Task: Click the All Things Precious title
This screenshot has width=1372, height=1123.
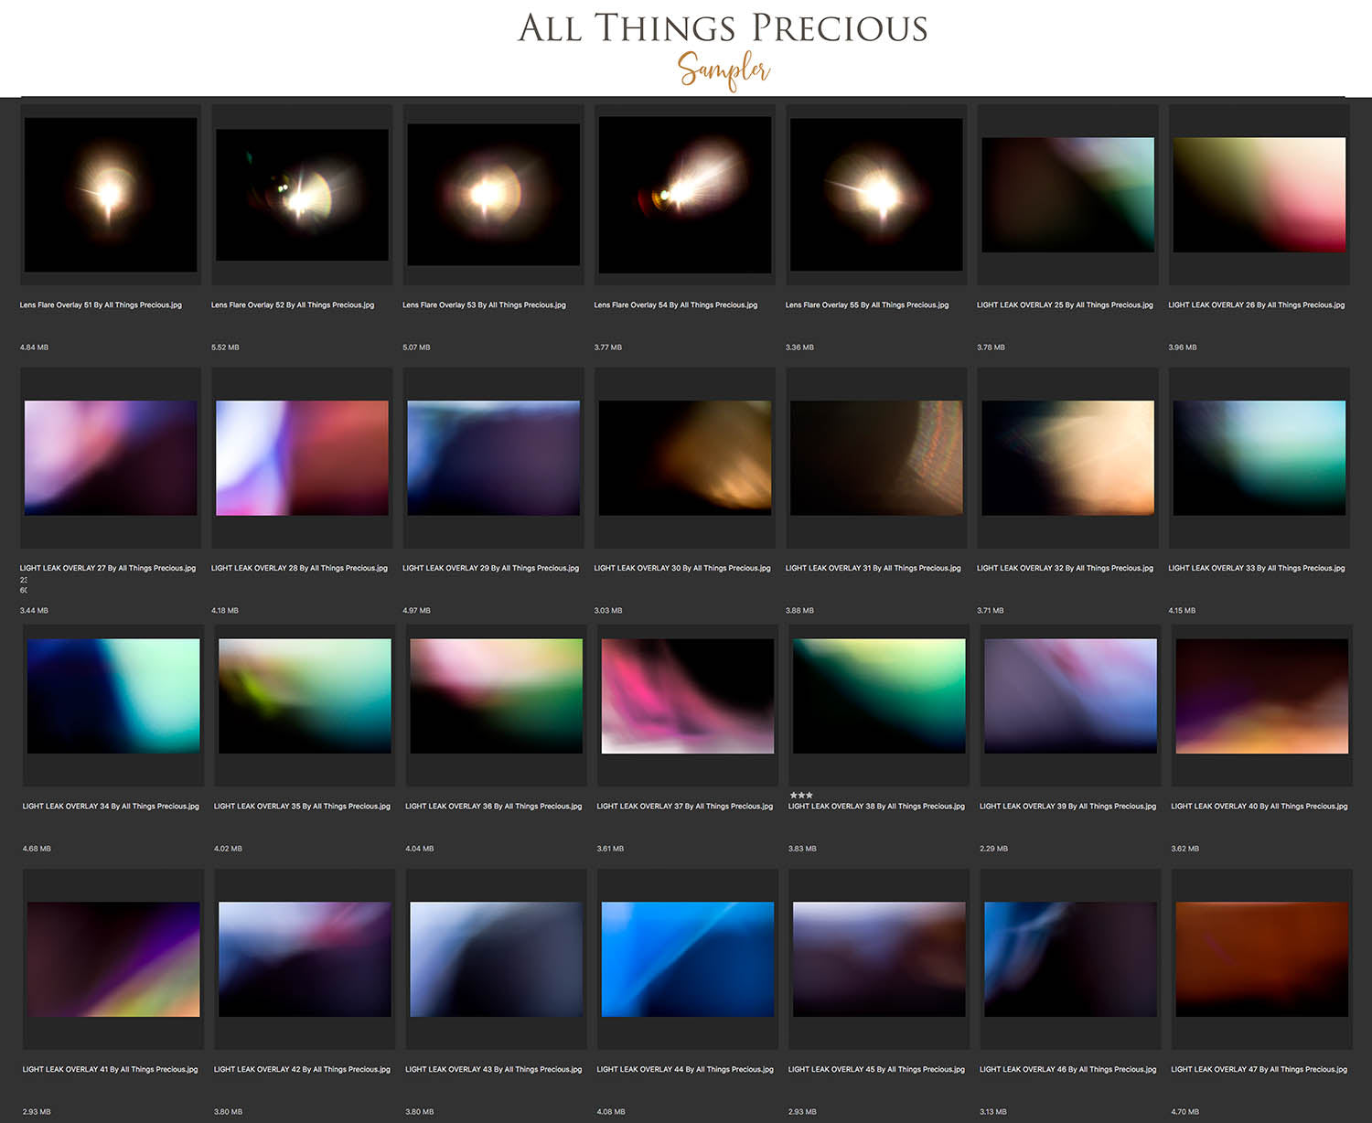Action: pos(723,28)
